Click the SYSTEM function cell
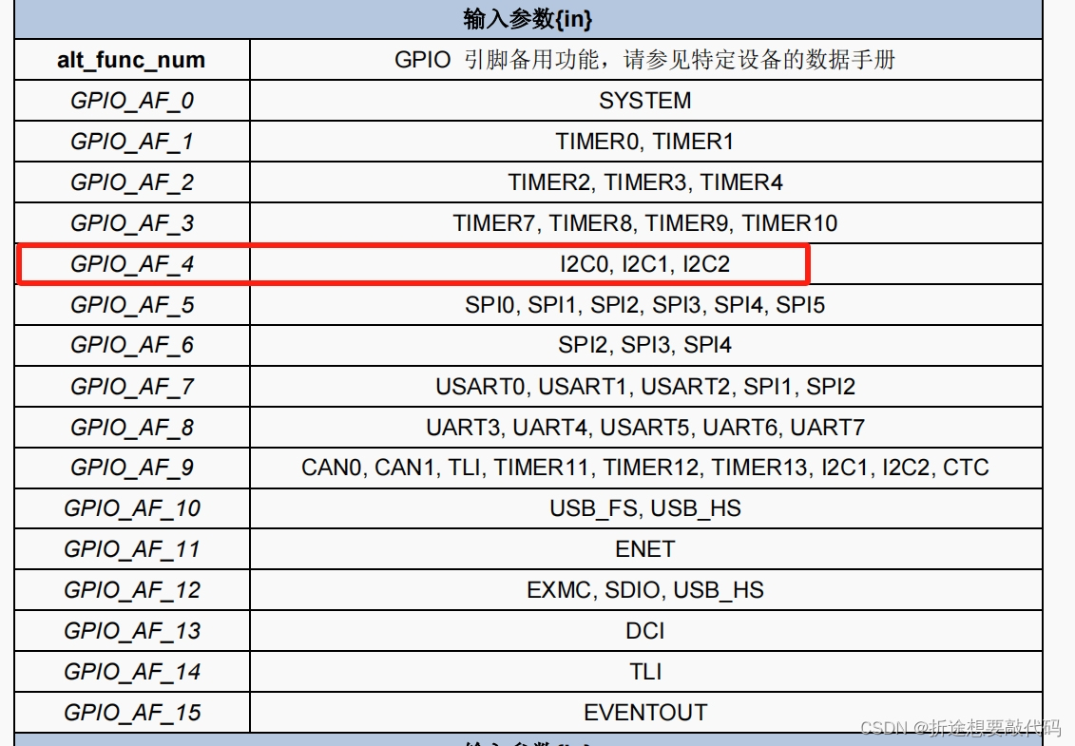 tap(645, 100)
